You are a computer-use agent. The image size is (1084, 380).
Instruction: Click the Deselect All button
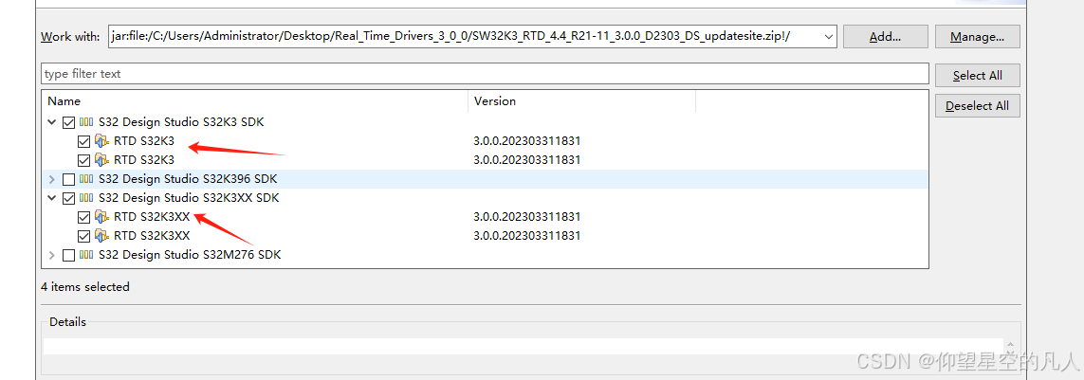tap(977, 106)
